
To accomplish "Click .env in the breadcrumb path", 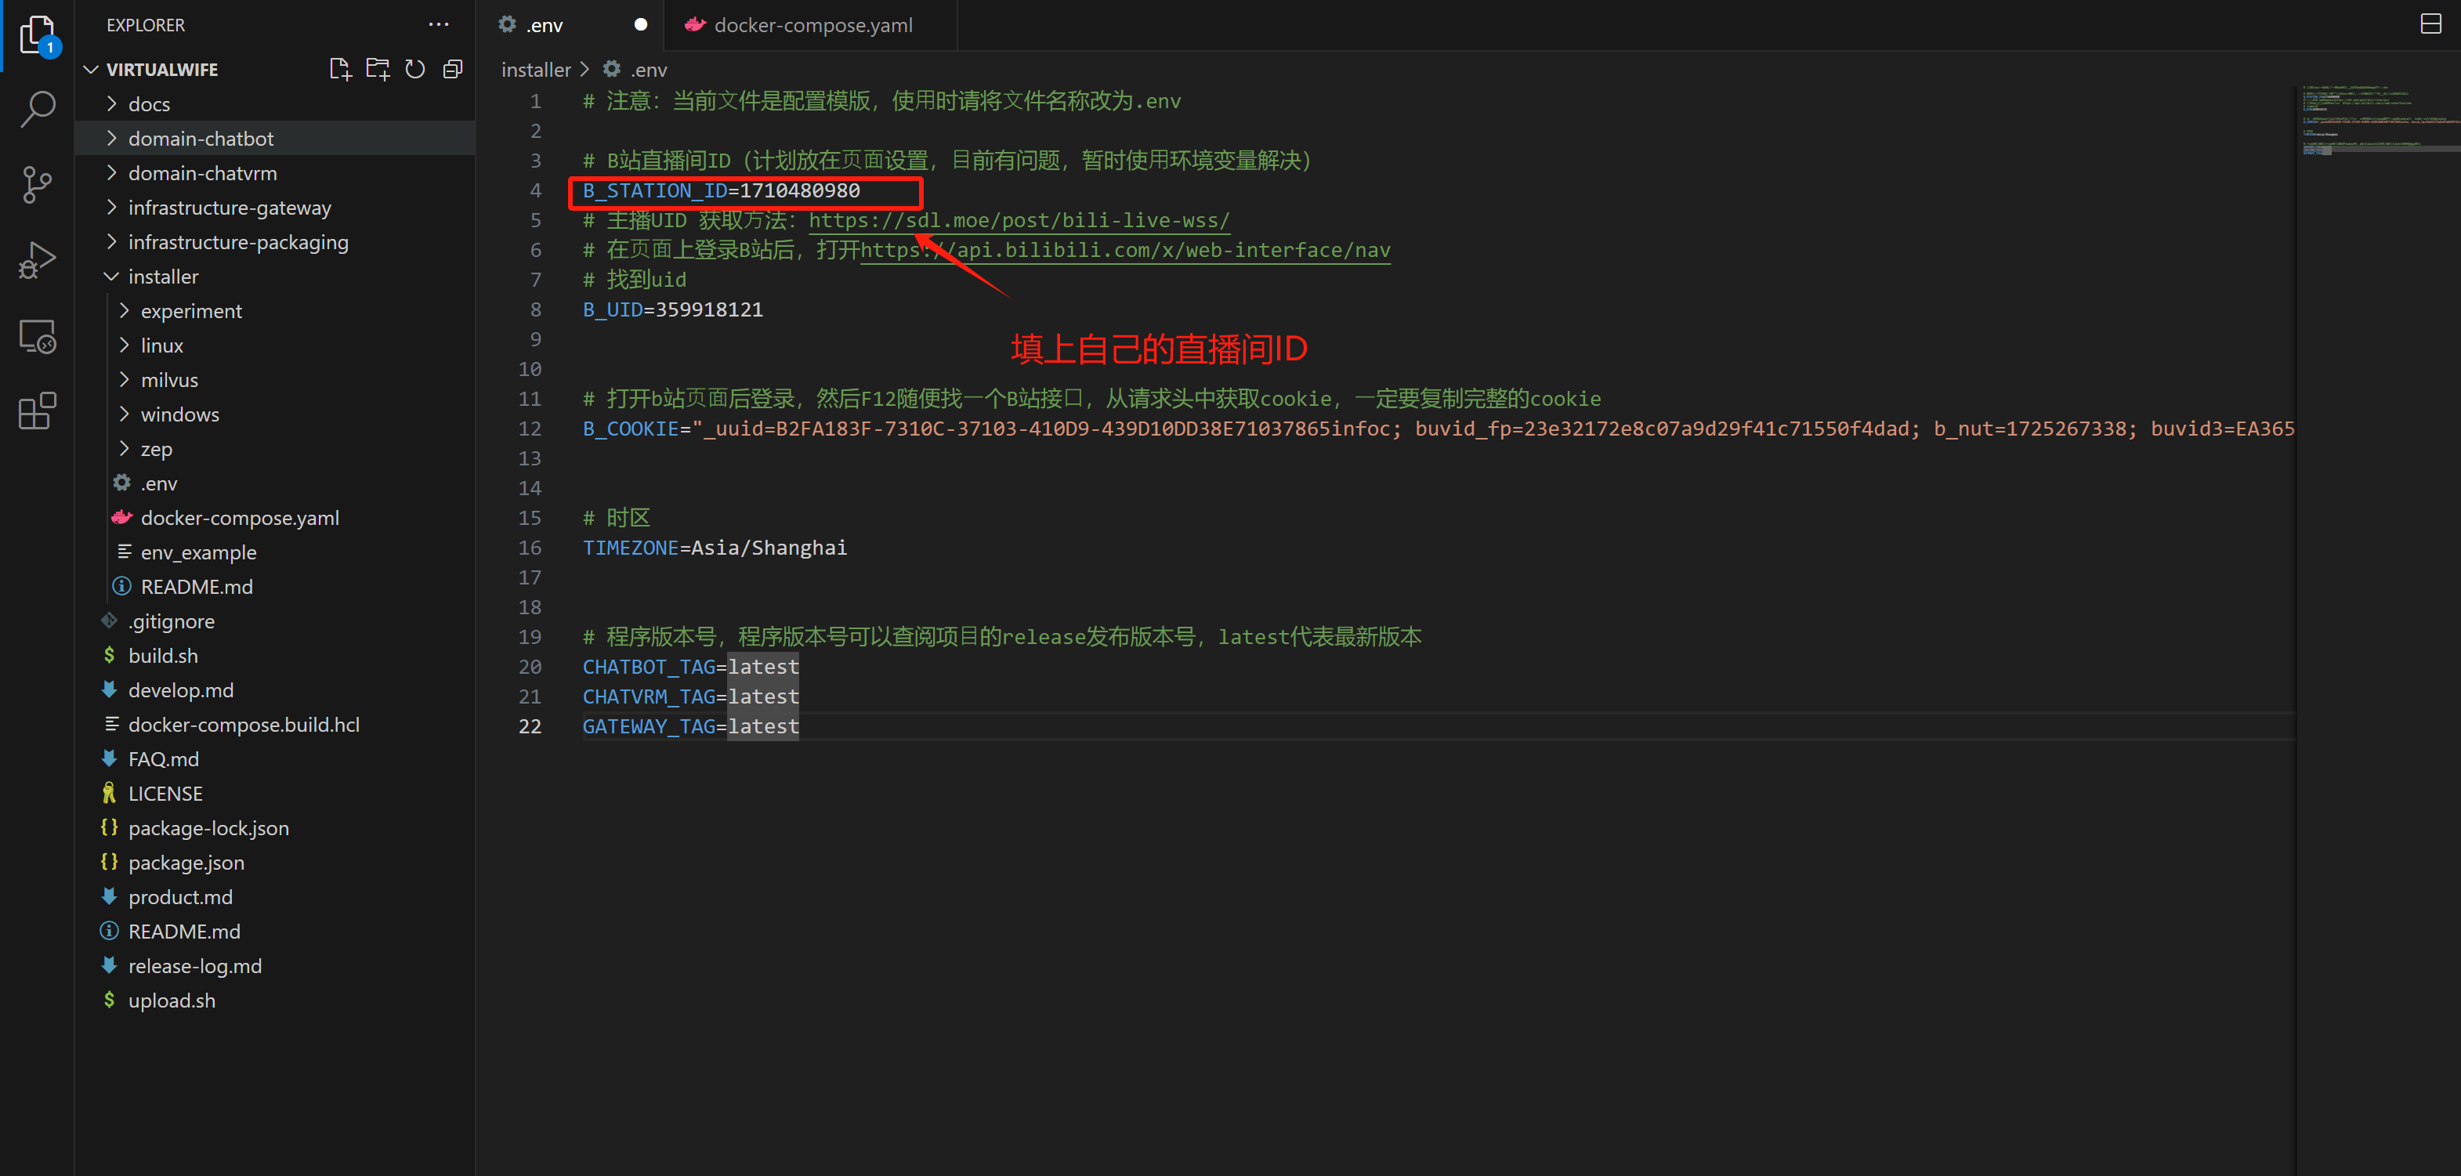I will [649, 70].
